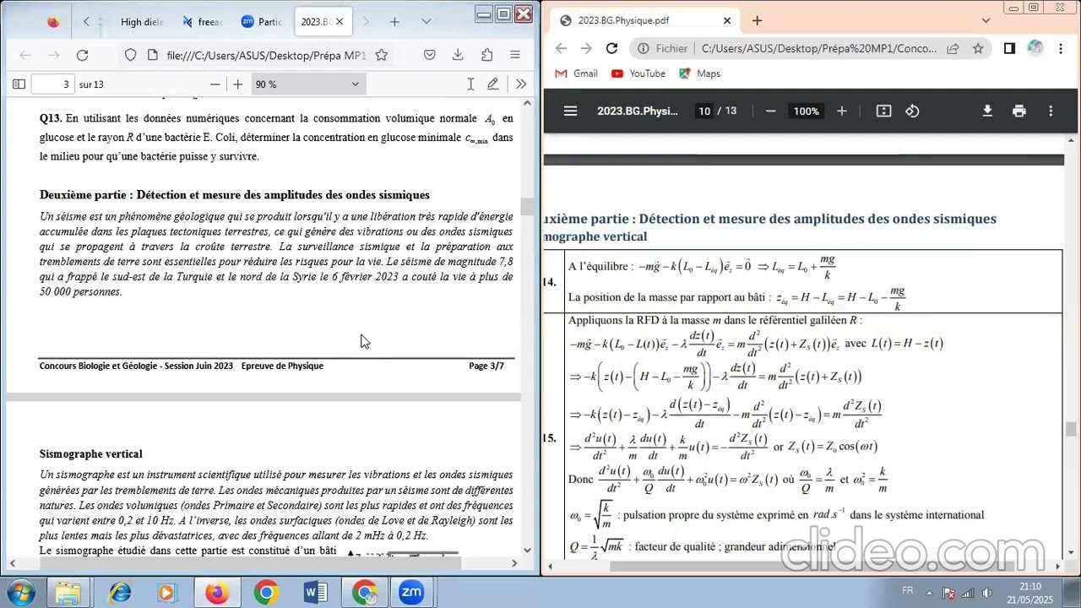Fit PDF to page in Chrome viewer
The height and width of the screenshot is (608, 1081).
tap(883, 111)
